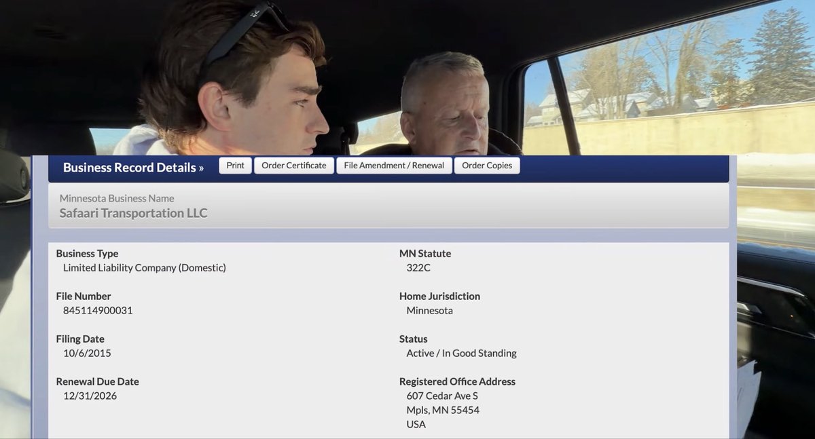815x439 pixels.
Task: Click the MN Statute label
Action: (425, 253)
